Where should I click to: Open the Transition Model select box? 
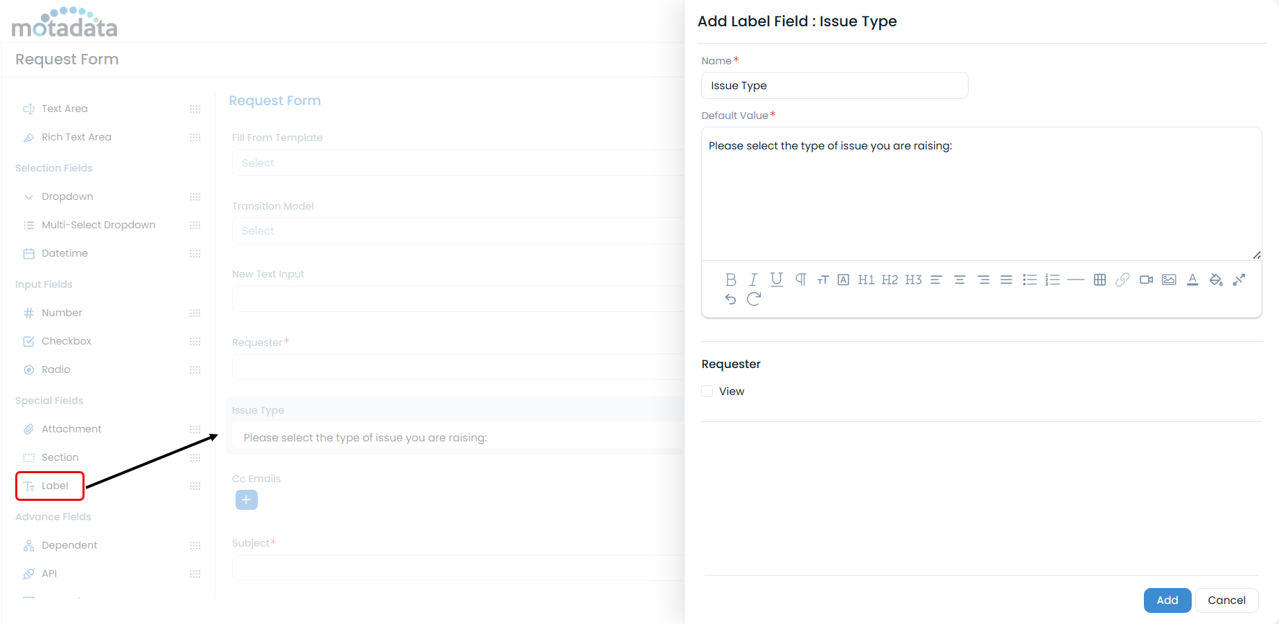tap(457, 231)
